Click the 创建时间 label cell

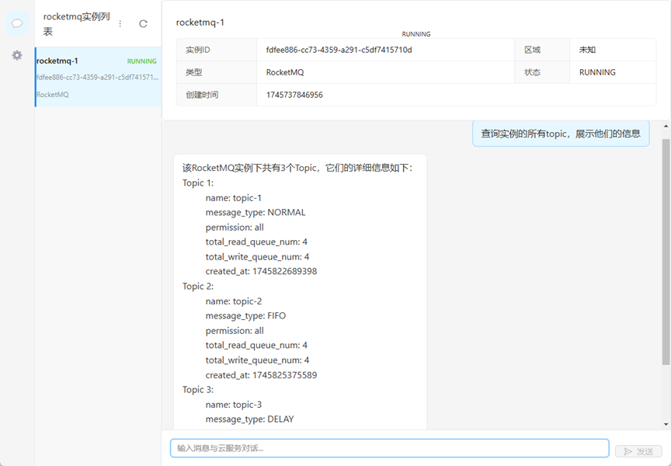[217, 95]
